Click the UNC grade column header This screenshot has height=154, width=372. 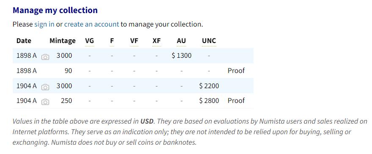click(x=209, y=41)
